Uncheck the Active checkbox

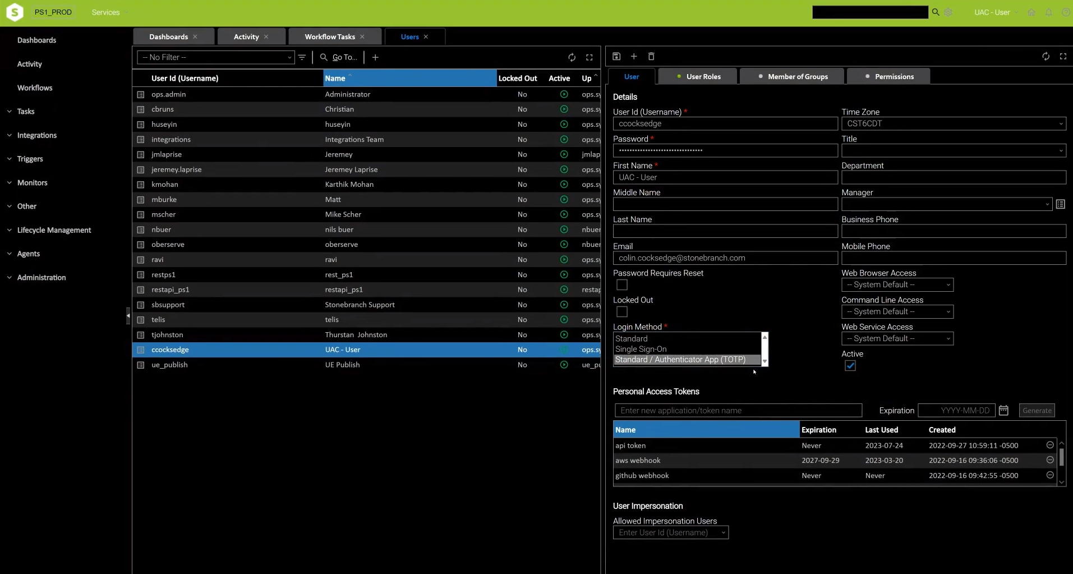(x=850, y=365)
